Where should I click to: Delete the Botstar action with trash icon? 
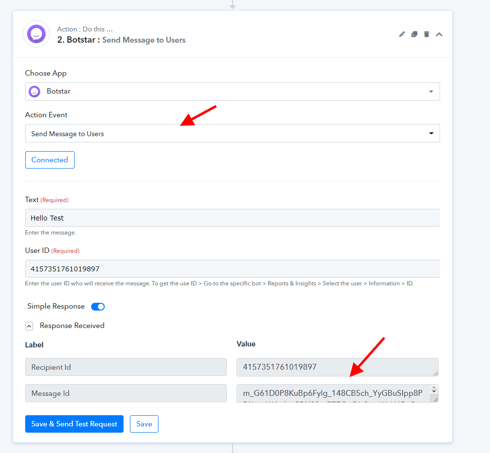point(427,34)
